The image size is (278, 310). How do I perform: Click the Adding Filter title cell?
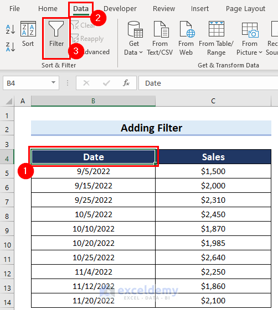pos(151,128)
